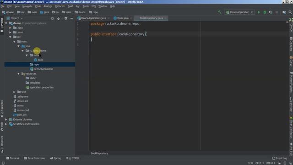Open Search Everywhere magnifier icon
The width and height of the screenshot is (293, 165).
[290, 12]
